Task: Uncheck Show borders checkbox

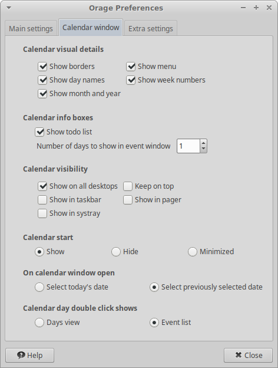Action: [x=42, y=67]
